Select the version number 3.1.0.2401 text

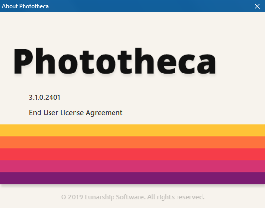tap(45, 98)
